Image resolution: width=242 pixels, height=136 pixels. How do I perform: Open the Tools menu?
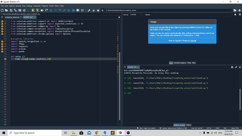[51, 6]
